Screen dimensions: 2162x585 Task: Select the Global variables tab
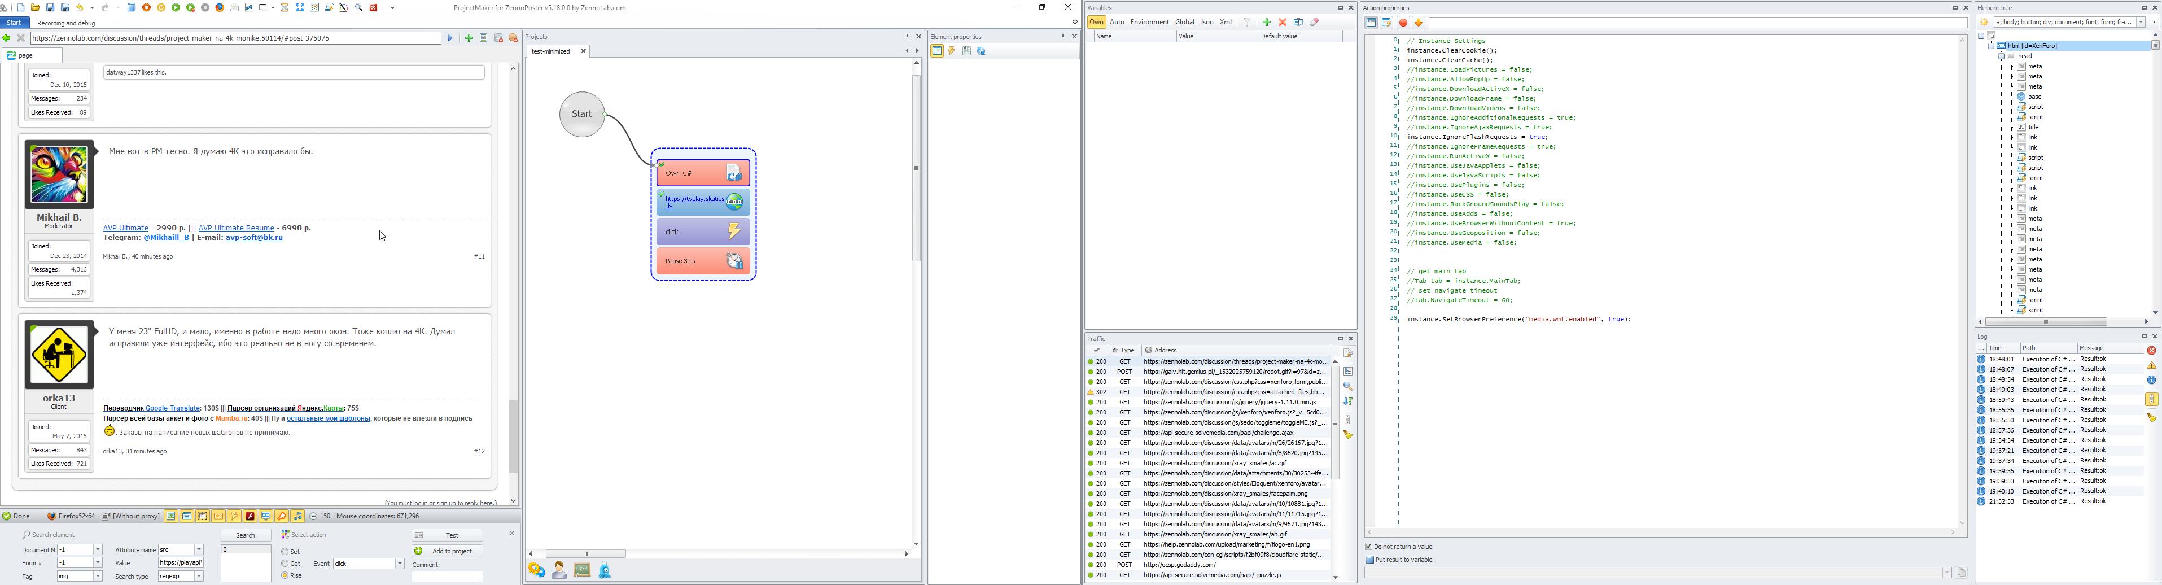1185,22
